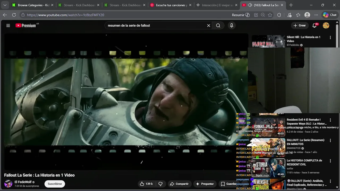The height and width of the screenshot is (191, 340).
Task: Open a new browser tab
Action: click(291, 5)
